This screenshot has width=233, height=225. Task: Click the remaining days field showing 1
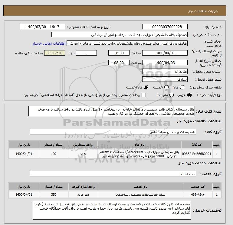coord(86,53)
